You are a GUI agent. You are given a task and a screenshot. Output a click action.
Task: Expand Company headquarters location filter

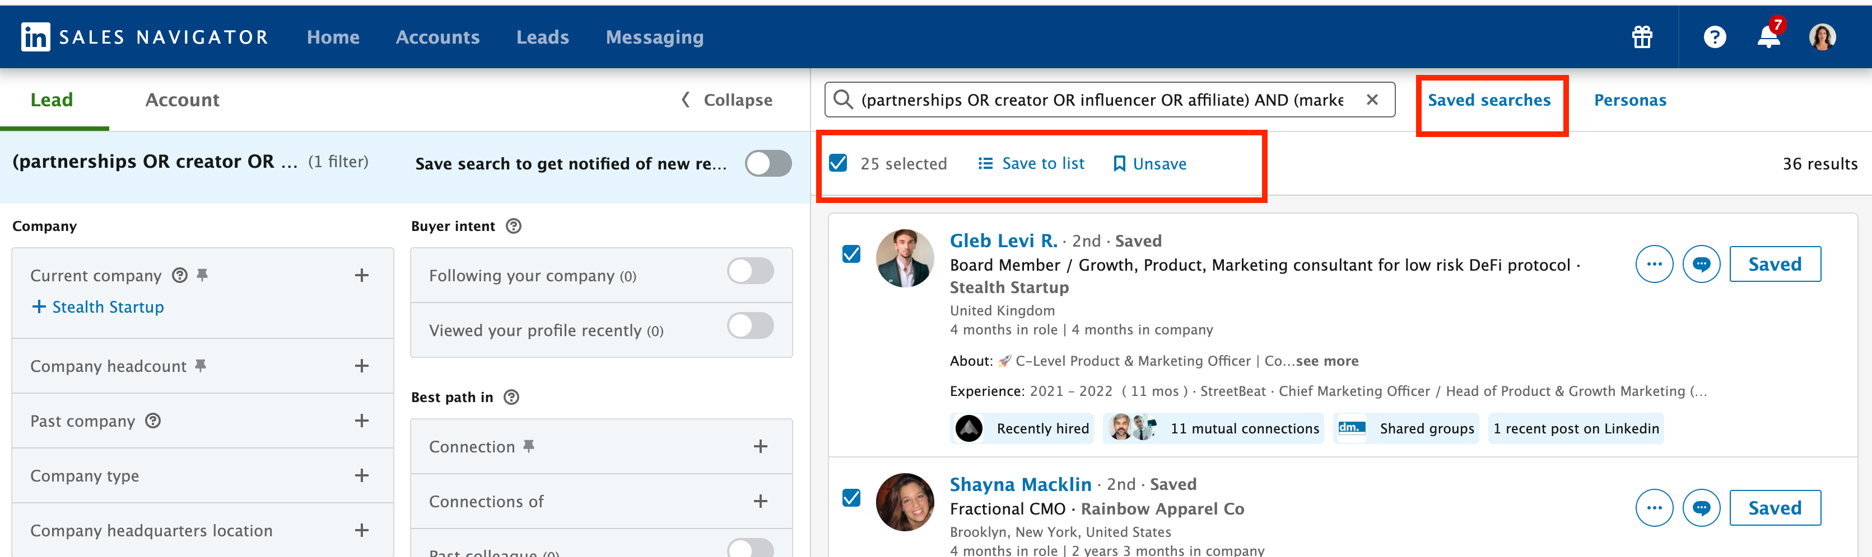click(x=362, y=530)
